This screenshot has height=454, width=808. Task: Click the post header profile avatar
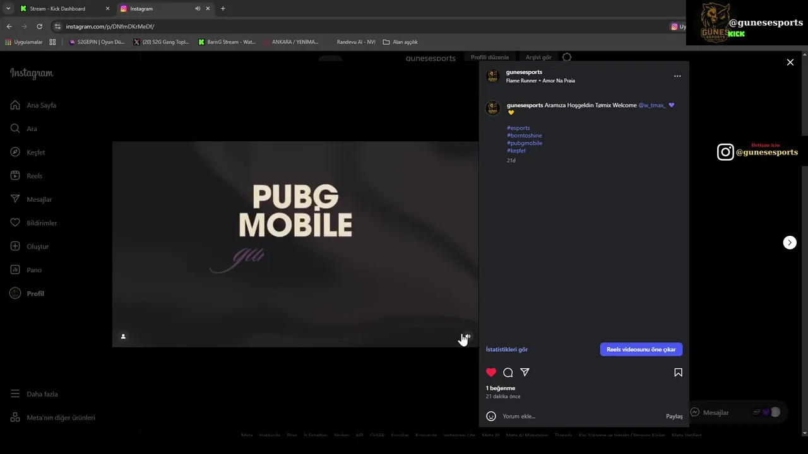pyautogui.click(x=493, y=76)
